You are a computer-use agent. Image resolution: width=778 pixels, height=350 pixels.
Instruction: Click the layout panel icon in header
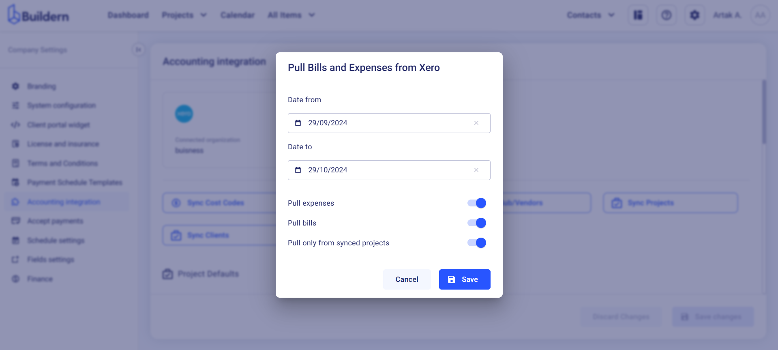(638, 15)
